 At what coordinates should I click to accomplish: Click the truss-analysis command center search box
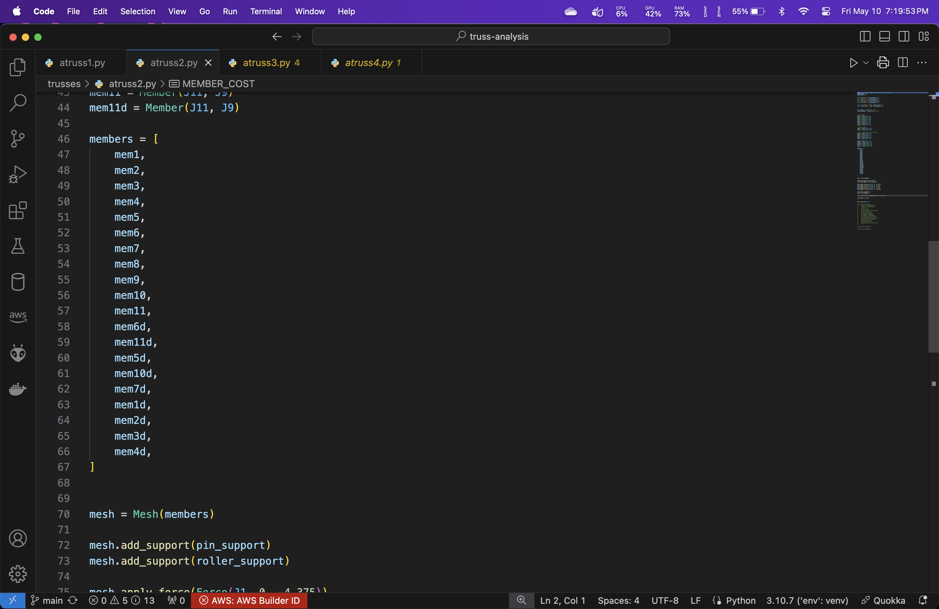[x=491, y=37]
